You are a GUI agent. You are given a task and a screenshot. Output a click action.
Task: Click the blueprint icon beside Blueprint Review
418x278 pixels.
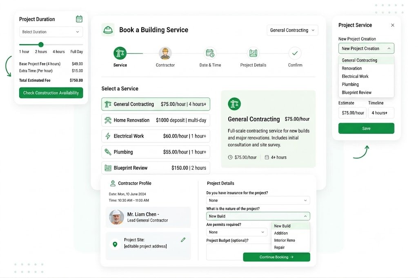[x=108, y=168]
